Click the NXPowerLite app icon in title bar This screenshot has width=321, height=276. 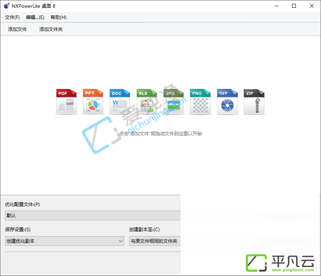(7, 6)
